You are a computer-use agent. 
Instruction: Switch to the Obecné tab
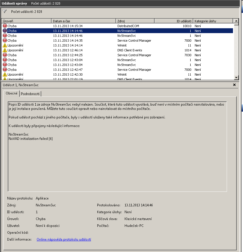click(x=11, y=93)
